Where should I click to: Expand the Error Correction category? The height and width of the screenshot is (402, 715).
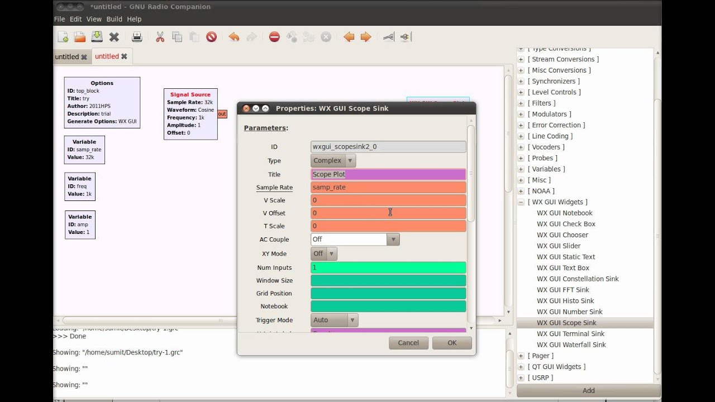pyautogui.click(x=521, y=125)
